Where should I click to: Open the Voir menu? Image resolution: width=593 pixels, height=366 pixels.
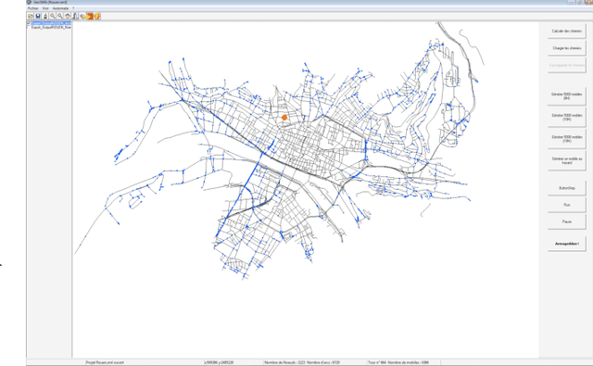[x=45, y=8]
